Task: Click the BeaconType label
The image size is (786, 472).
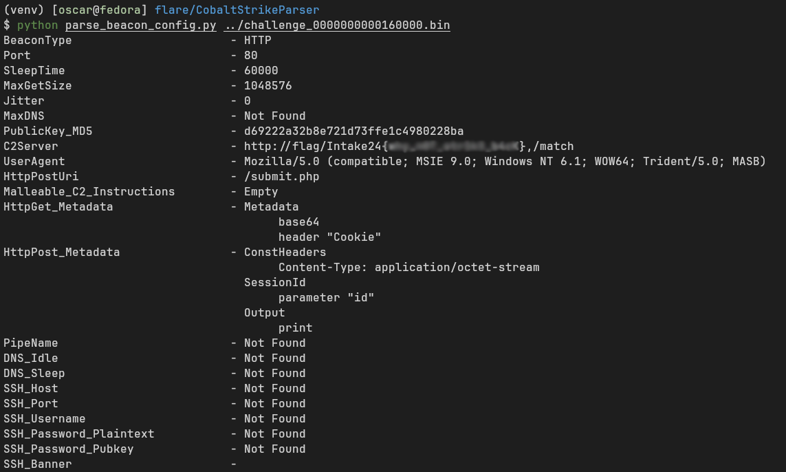Action: (37, 40)
